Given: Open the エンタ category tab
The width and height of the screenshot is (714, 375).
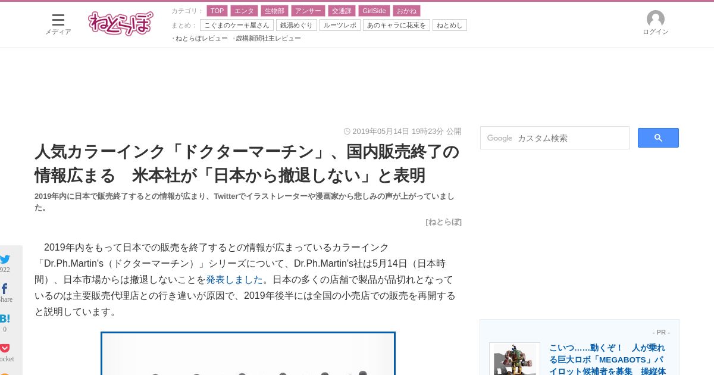Looking at the screenshot, I should [244, 11].
